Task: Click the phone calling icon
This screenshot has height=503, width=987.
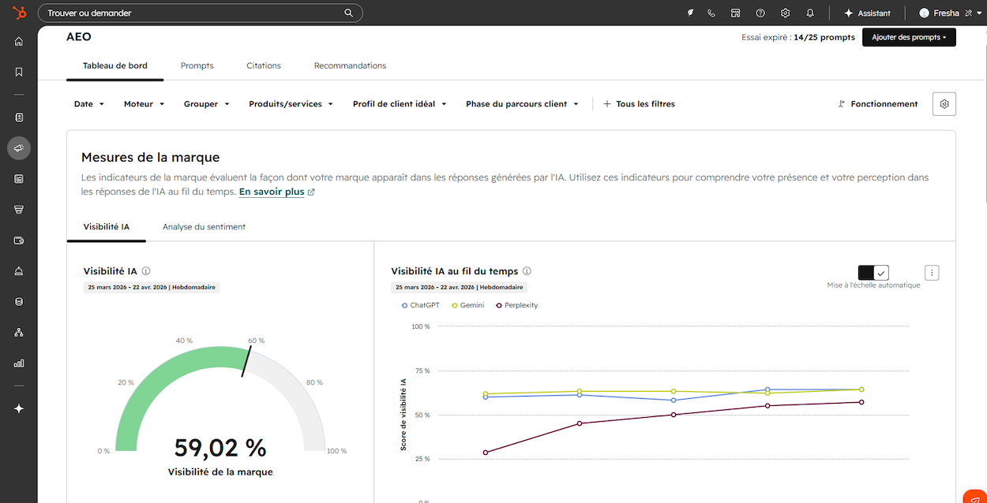Action: point(711,13)
